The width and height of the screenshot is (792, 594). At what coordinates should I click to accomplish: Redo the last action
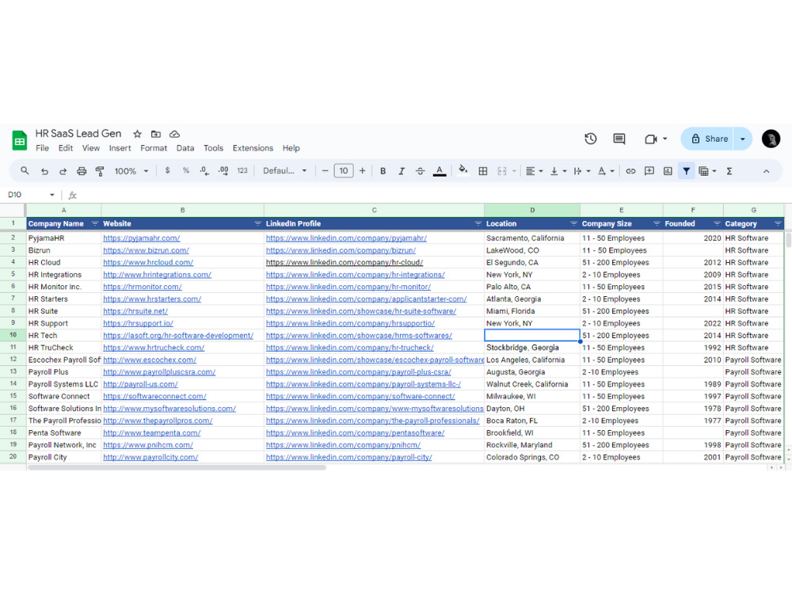[63, 171]
